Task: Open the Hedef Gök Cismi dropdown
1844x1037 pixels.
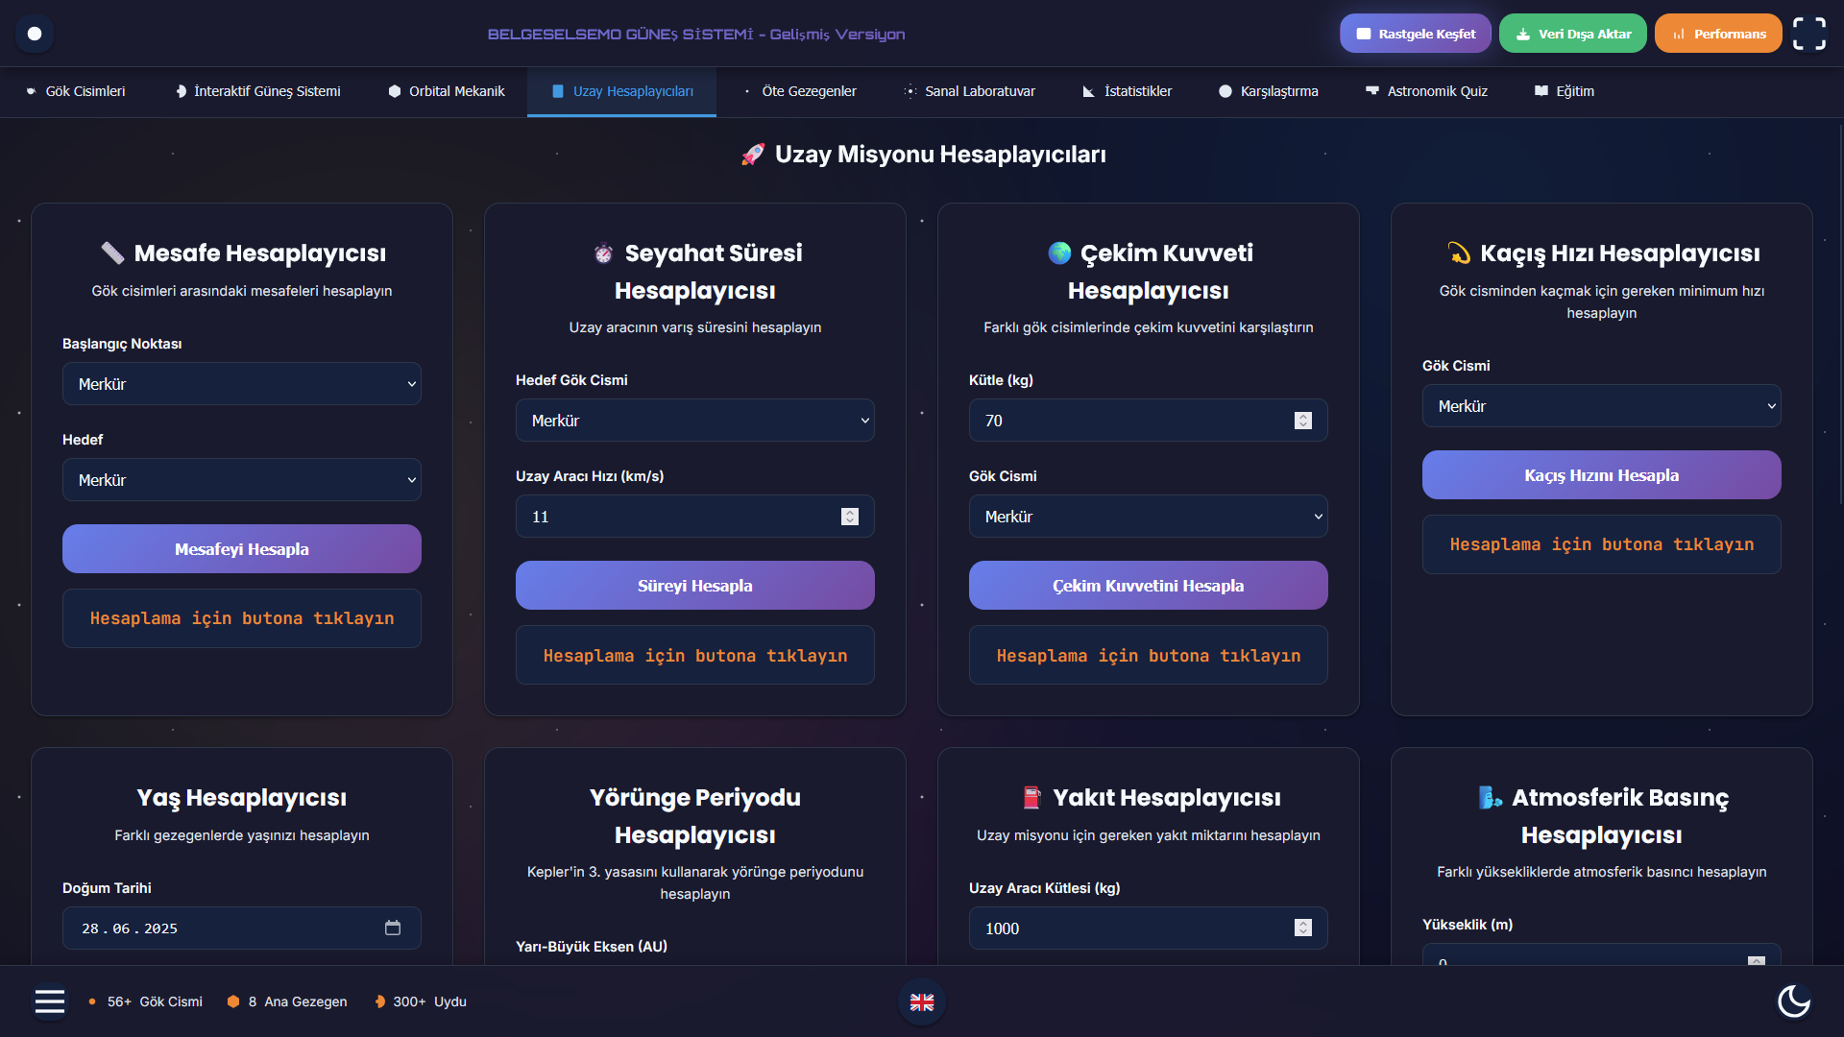Action: point(694,421)
